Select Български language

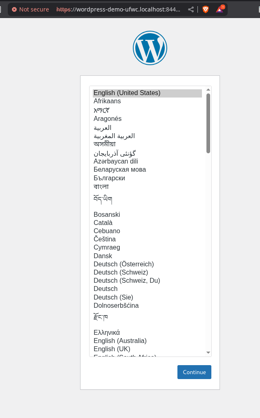147,178
